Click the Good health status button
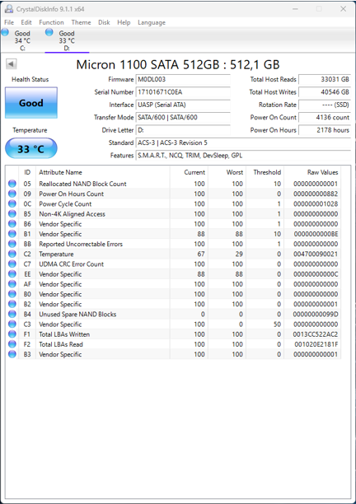356x504 pixels. pyautogui.click(x=31, y=103)
